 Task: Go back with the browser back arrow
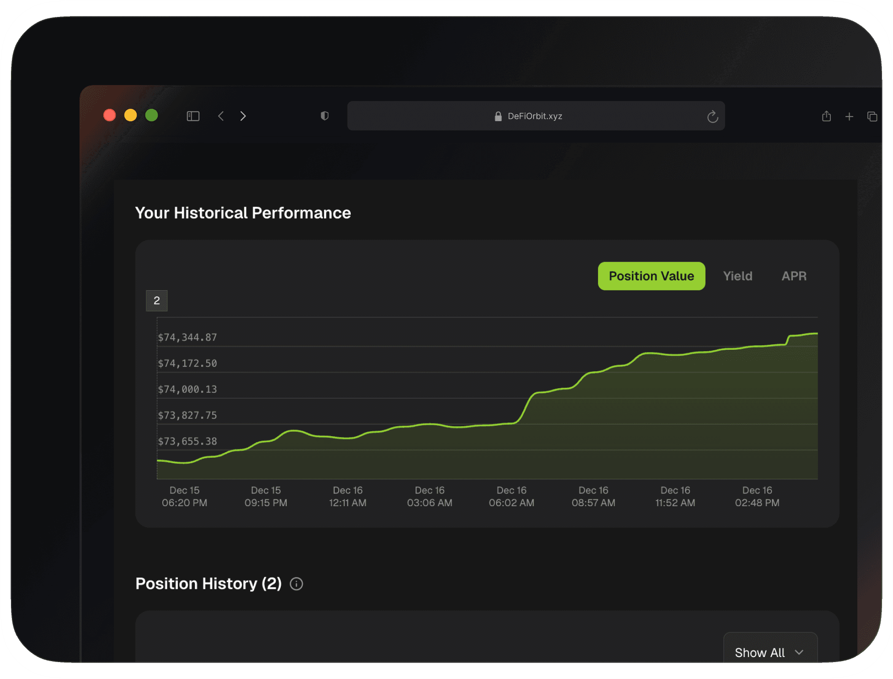tap(221, 116)
